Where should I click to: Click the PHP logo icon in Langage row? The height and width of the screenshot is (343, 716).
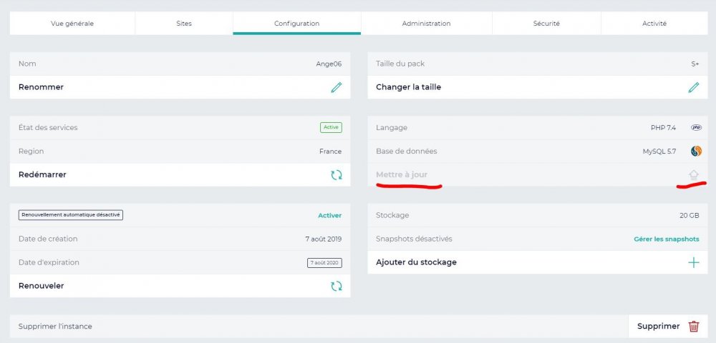tap(697, 127)
